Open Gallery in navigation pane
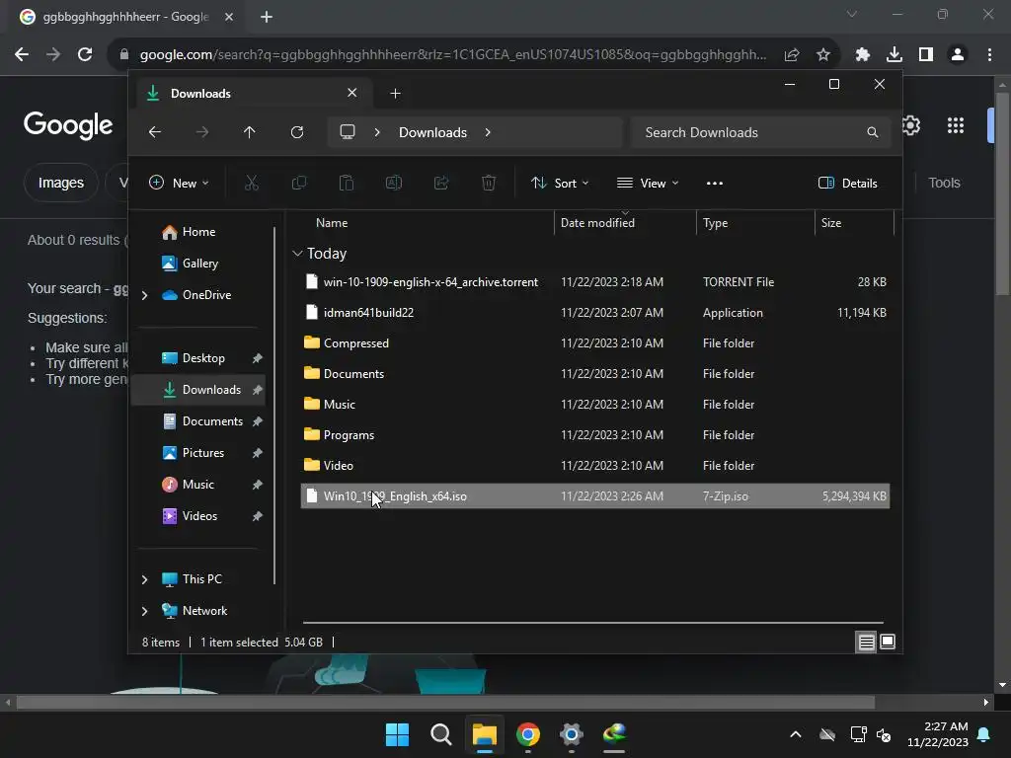1011x758 pixels. [x=199, y=264]
